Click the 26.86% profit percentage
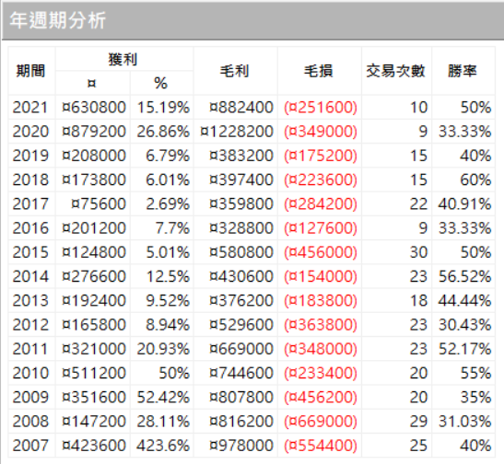 point(163,132)
